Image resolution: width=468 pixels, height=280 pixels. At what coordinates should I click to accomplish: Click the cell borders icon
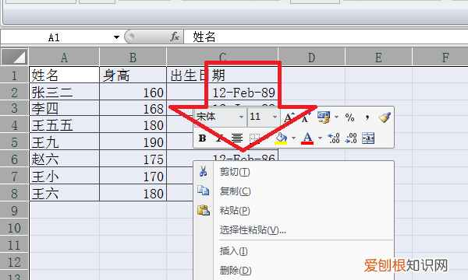(x=254, y=138)
